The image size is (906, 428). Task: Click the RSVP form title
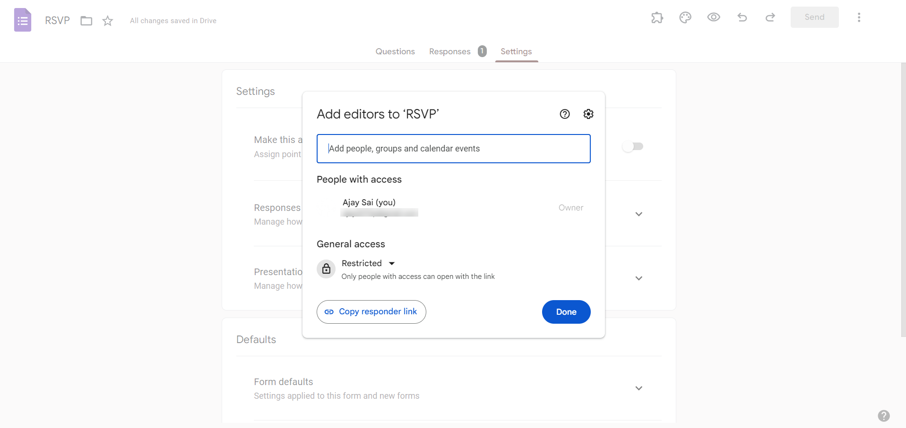(x=57, y=20)
